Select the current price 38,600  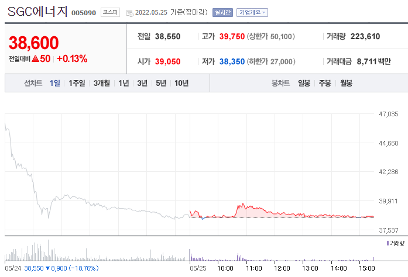[x=34, y=43]
